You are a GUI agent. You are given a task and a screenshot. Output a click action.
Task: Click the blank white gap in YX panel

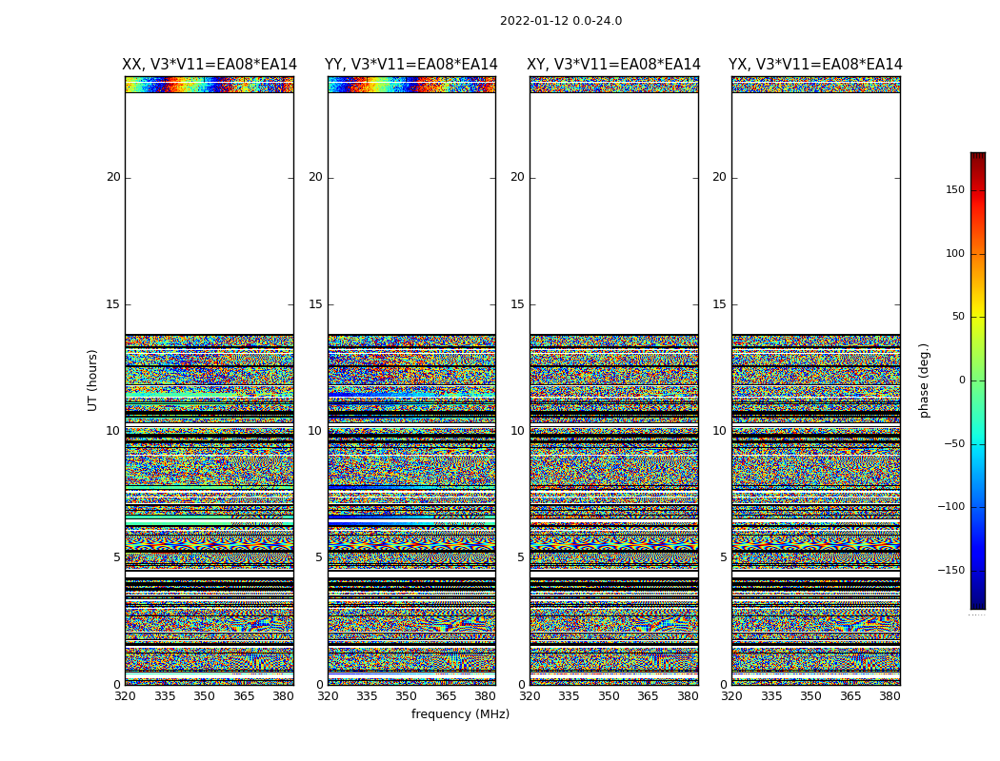point(815,214)
